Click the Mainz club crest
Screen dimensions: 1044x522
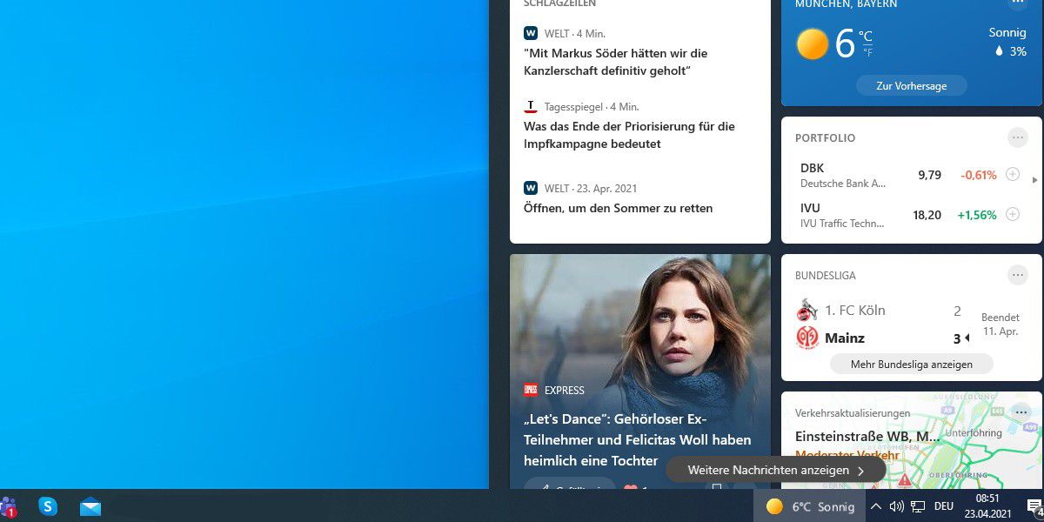click(807, 338)
